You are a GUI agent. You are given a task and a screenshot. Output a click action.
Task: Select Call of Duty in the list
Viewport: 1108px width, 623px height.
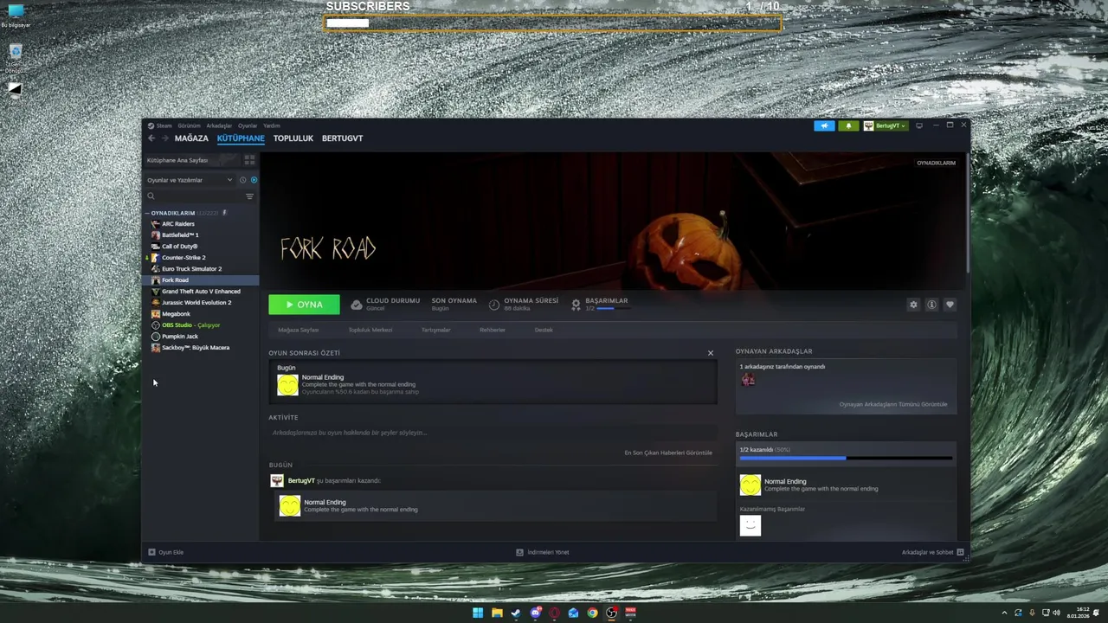click(179, 247)
